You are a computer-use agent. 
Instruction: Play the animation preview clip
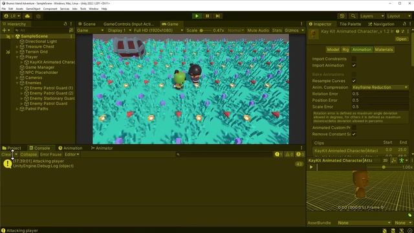point(311,167)
